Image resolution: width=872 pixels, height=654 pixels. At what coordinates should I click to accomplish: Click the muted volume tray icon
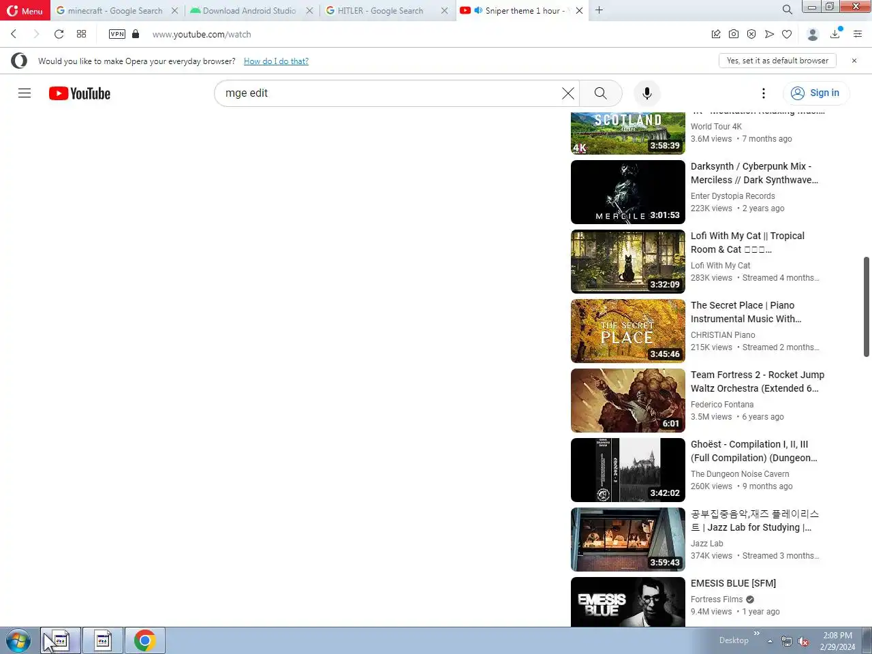tap(803, 641)
